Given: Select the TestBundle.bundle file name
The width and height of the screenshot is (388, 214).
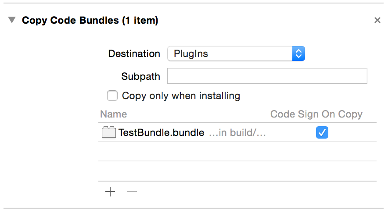Looking at the screenshot, I should click(161, 133).
